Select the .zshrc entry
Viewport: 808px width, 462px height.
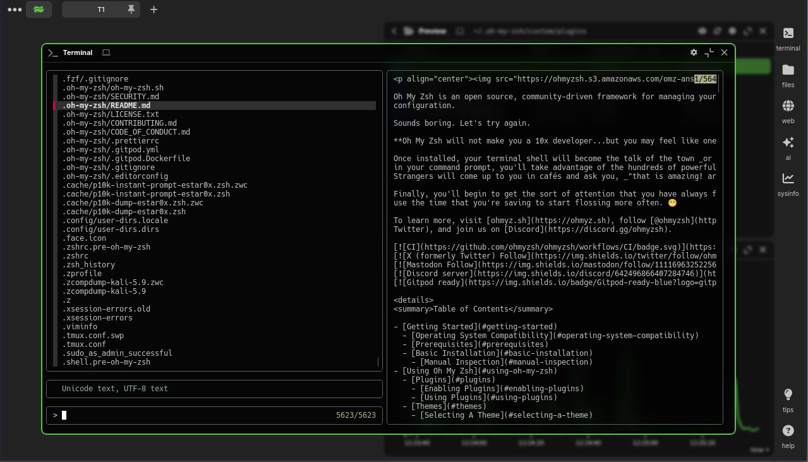click(75, 256)
